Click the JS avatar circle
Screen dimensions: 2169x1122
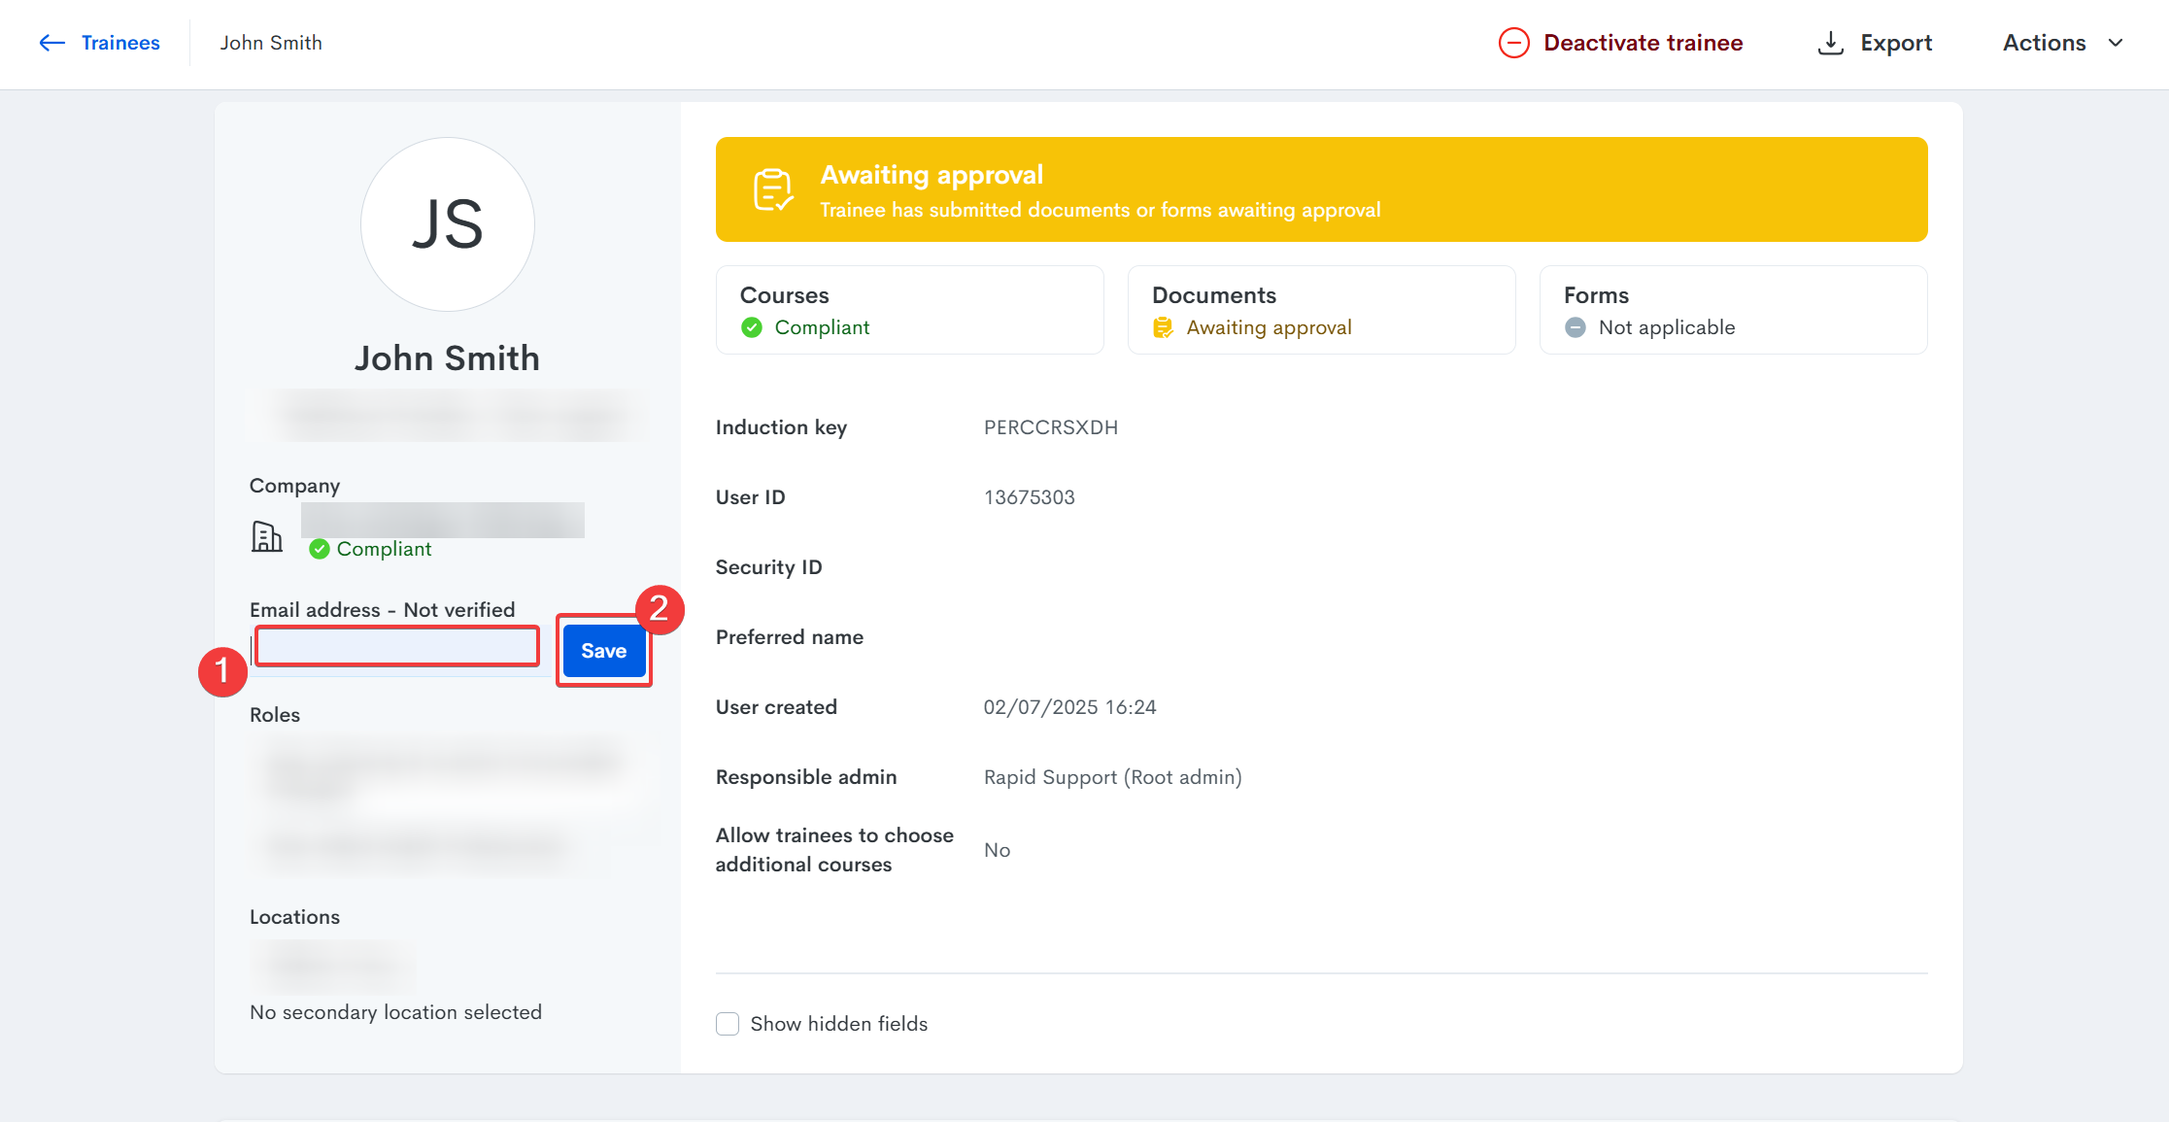(448, 224)
